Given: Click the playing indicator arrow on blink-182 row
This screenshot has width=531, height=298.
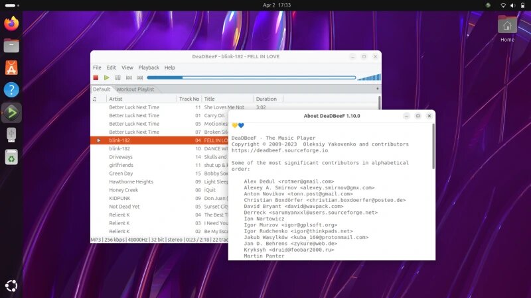Looking at the screenshot, I should pos(98,140).
